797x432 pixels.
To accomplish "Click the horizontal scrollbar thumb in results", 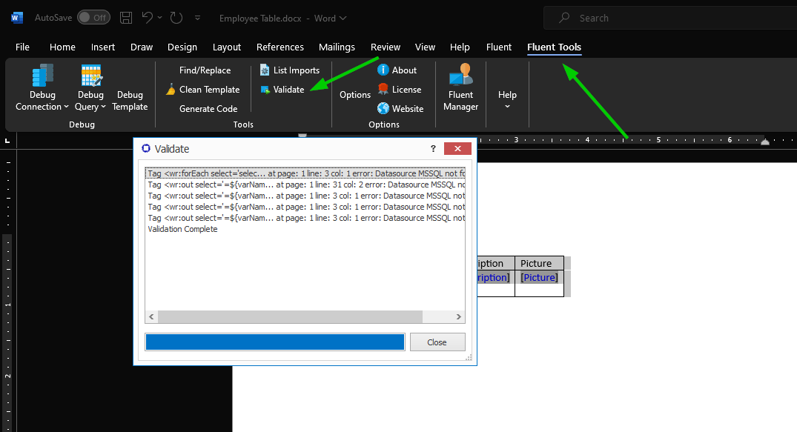I will (290, 316).
